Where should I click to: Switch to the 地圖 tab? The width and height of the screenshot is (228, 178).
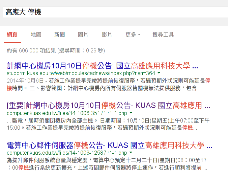click(x=36, y=35)
